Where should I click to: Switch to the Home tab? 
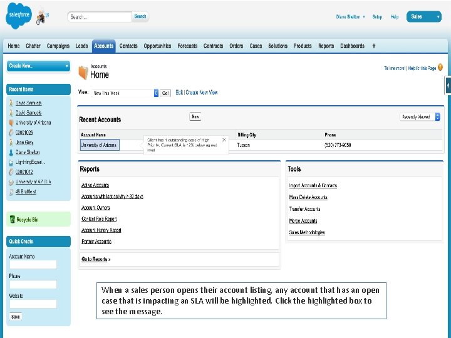coord(14,46)
